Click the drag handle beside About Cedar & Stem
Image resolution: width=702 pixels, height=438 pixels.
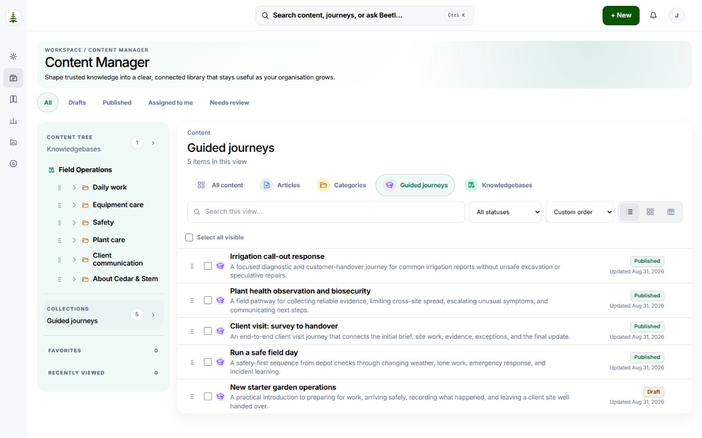click(x=59, y=279)
